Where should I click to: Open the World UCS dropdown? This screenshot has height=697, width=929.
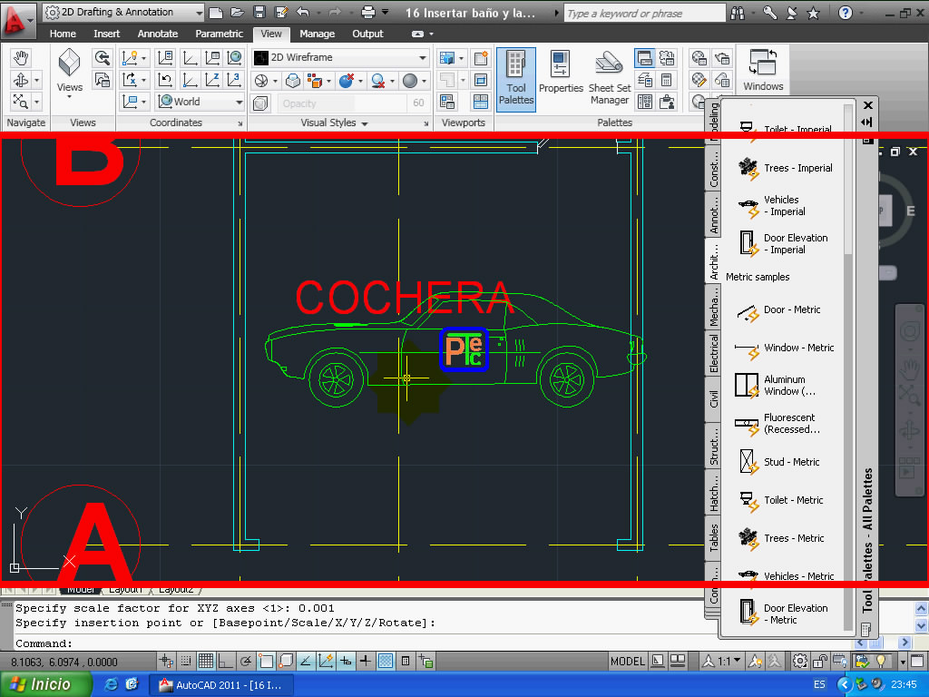pos(200,102)
